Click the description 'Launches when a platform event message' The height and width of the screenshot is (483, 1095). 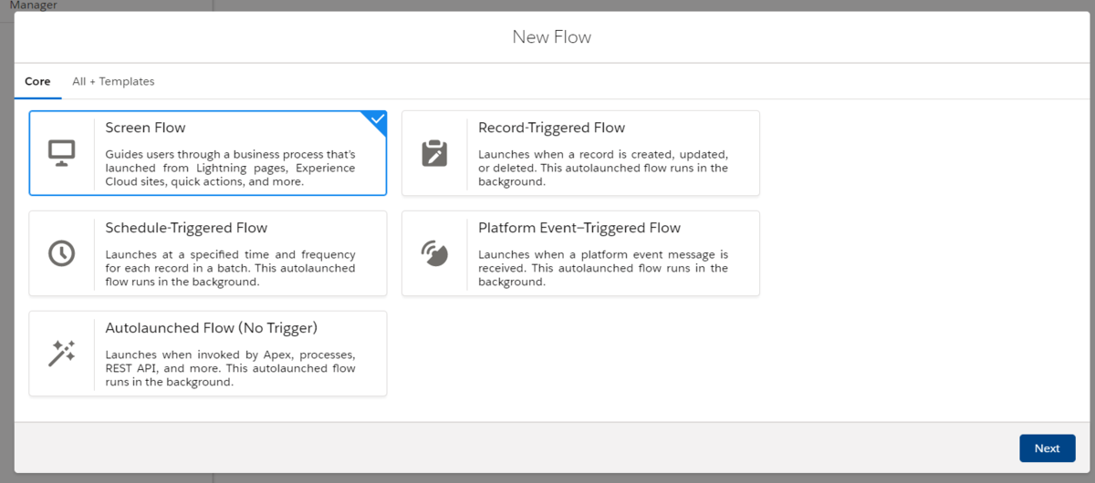603,268
